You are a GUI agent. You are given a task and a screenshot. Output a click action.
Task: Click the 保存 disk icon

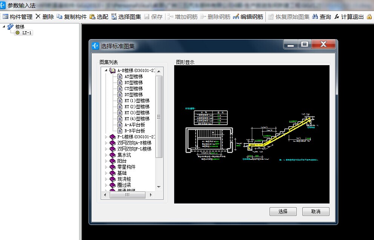pos(147,17)
